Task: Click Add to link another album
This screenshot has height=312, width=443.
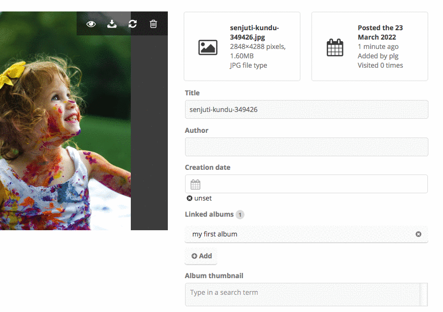Action: (201, 256)
